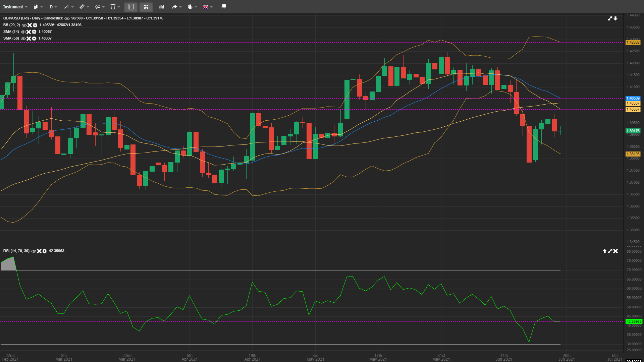Open settings for RSI (14, 70, 30) indicator
644x362 pixels.
(44, 251)
